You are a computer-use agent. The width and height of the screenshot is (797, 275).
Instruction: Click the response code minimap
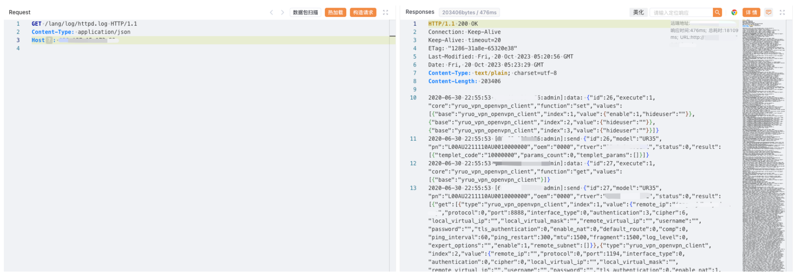[763, 145]
